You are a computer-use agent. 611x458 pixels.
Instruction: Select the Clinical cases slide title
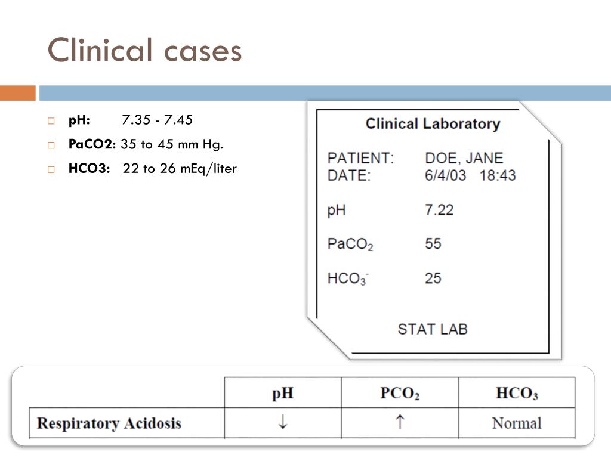pos(144,50)
